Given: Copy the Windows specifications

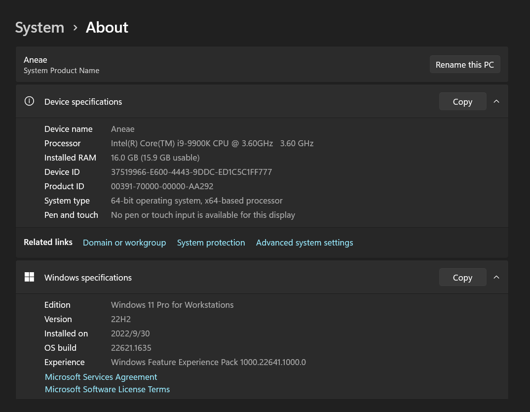Looking at the screenshot, I should click(462, 277).
